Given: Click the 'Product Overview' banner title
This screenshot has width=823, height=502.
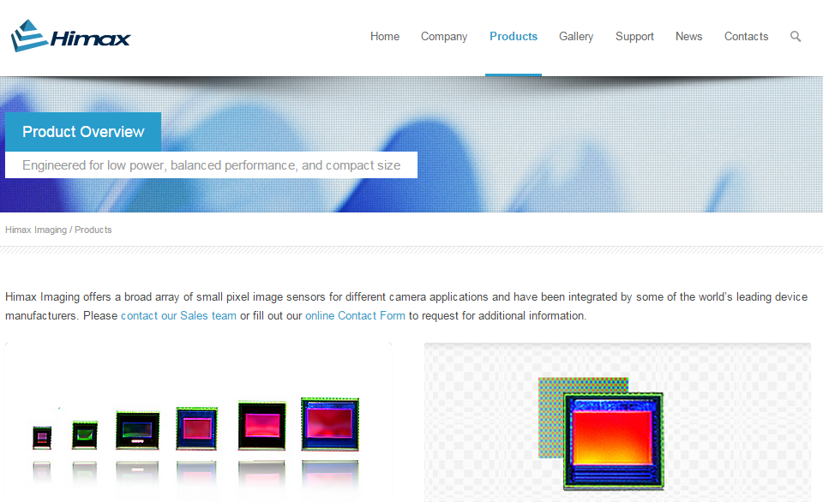Looking at the screenshot, I should [x=83, y=132].
